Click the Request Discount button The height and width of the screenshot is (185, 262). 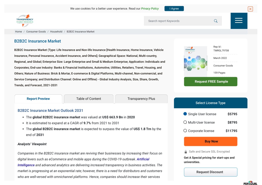tap(211, 172)
